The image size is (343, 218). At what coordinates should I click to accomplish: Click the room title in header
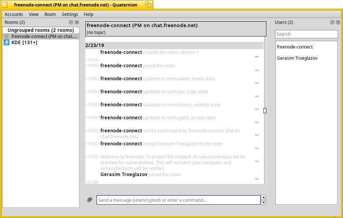[x=142, y=25]
